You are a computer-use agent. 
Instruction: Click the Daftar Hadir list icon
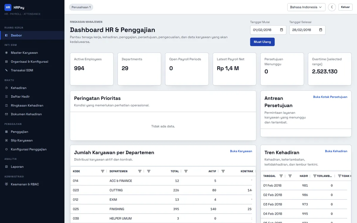[x=7, y=97]
